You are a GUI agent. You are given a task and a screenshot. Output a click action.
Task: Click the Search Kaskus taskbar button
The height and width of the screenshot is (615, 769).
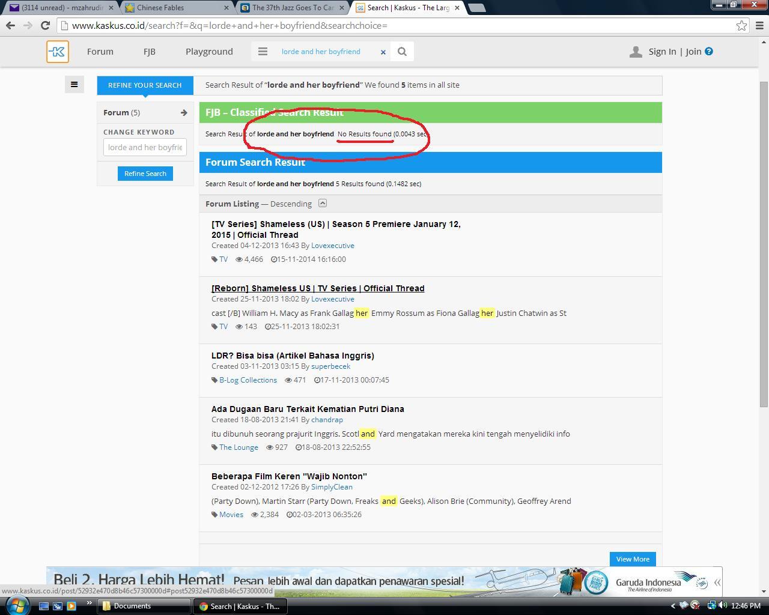[x=240, y=606]
